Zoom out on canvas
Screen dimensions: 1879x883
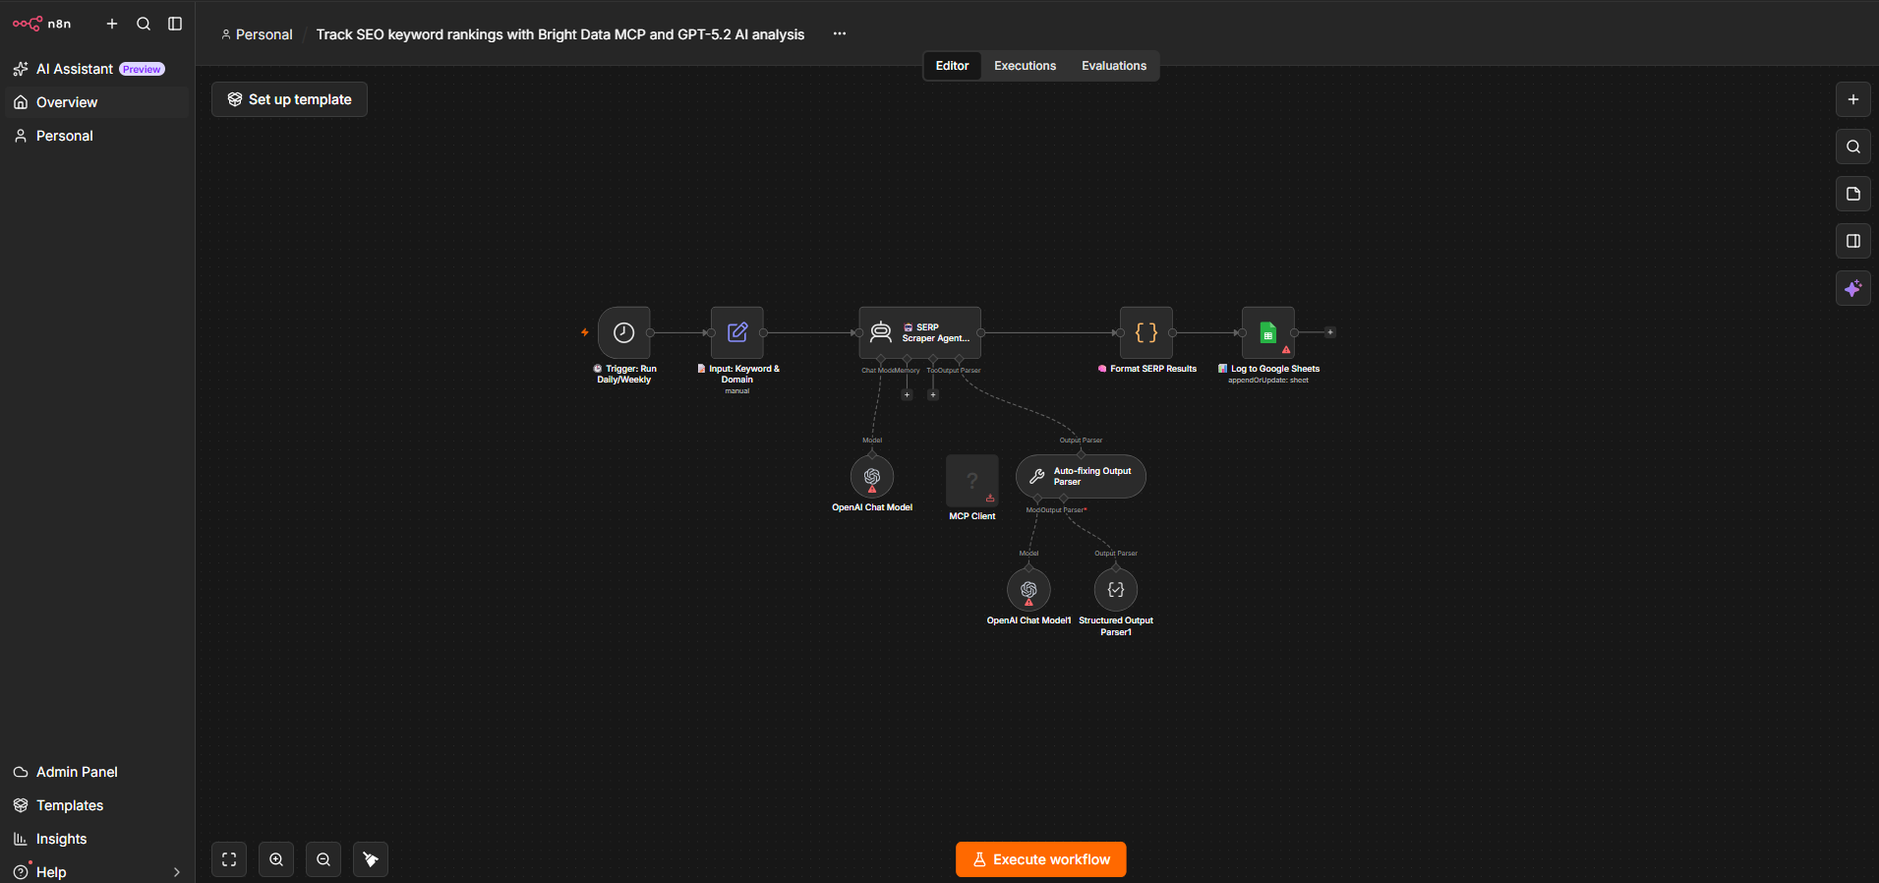(x=323, y=859)
